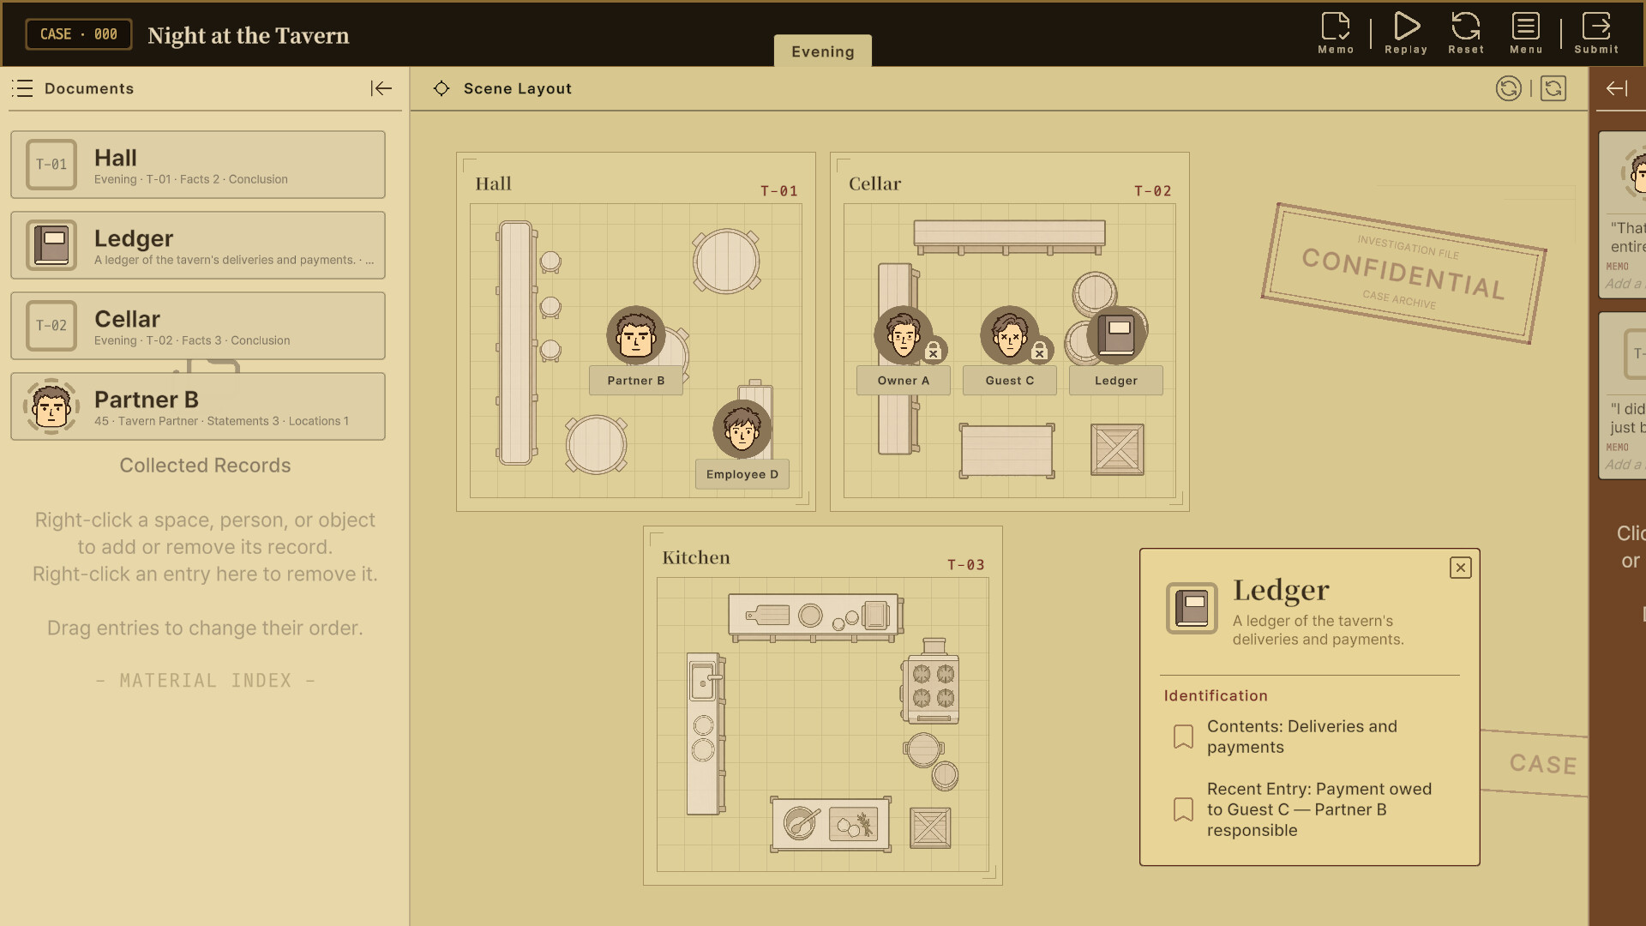This screenshot has height=926, width=1646.
Task: Select the Ledger object in Cellar
Action: click(x=1116, y=335)
